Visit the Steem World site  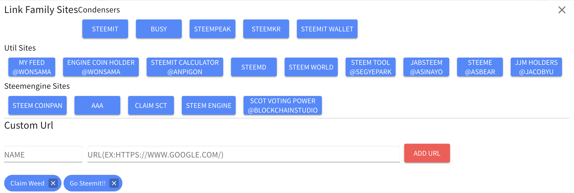311,67
